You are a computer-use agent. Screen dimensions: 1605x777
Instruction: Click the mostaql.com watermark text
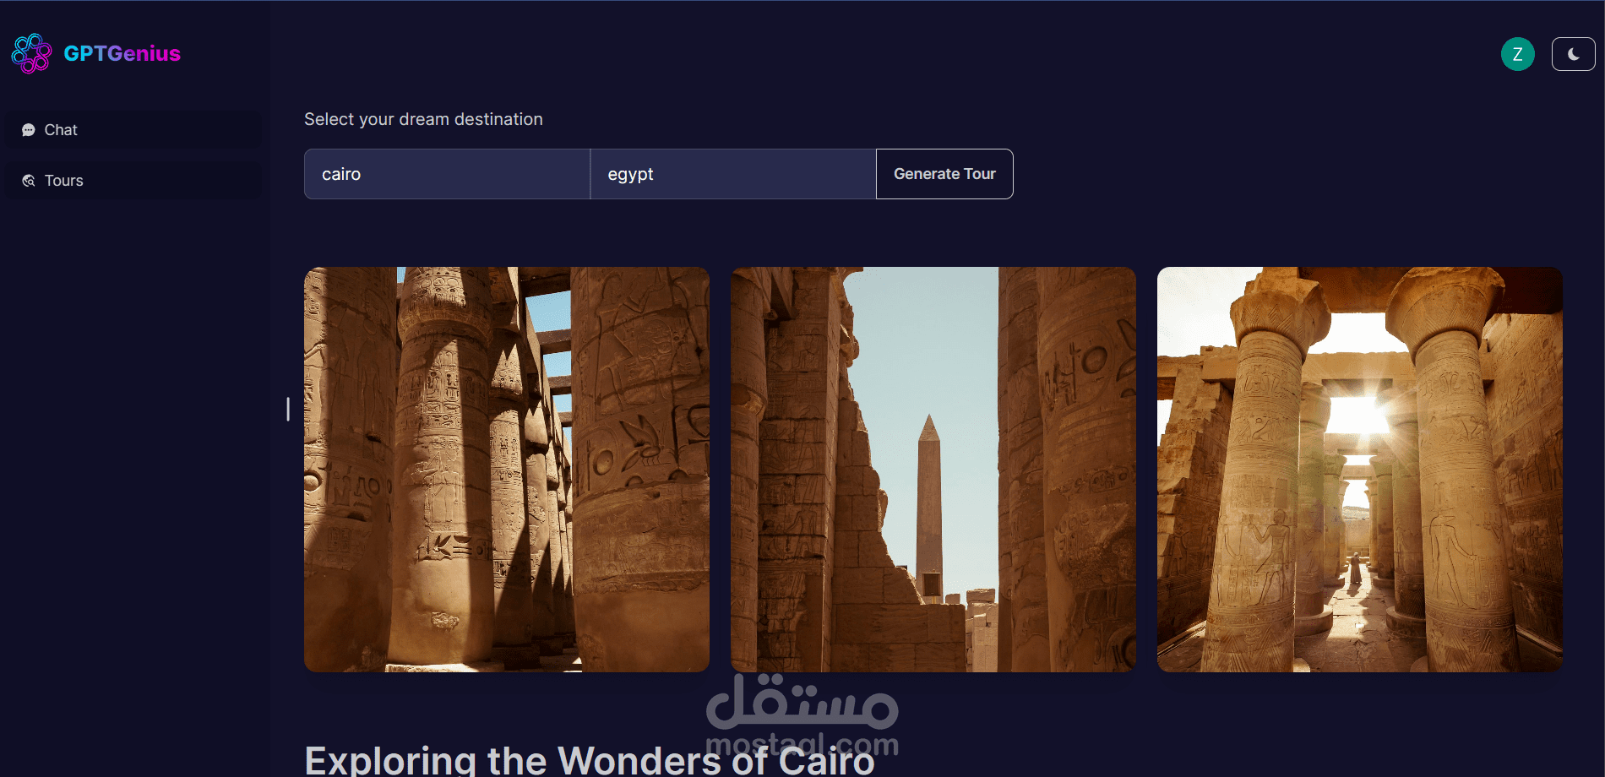coord(802,744)
